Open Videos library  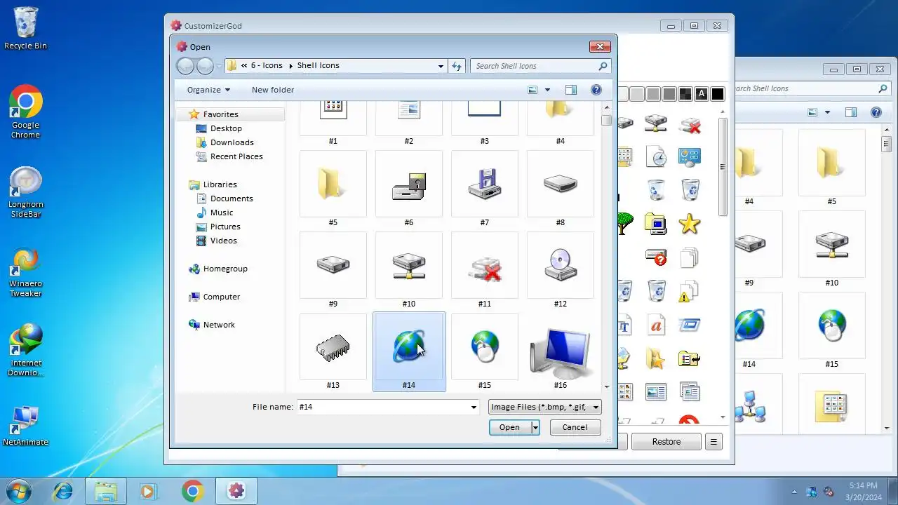[x=223, y=241]
